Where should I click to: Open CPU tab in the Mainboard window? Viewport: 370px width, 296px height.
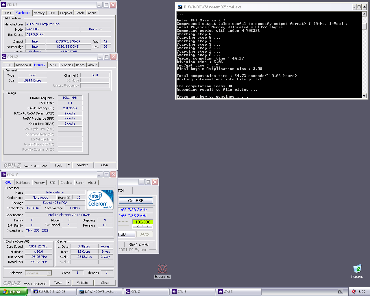[x=8, y=13]
